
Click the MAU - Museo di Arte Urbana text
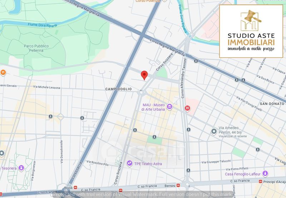click(x=153, y=107)
